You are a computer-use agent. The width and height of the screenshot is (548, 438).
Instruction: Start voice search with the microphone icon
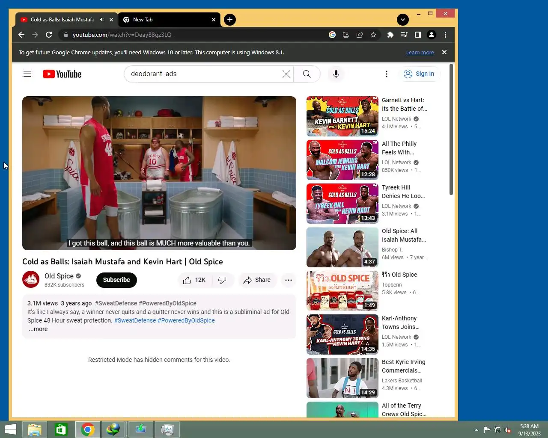(x=336, y=74)
